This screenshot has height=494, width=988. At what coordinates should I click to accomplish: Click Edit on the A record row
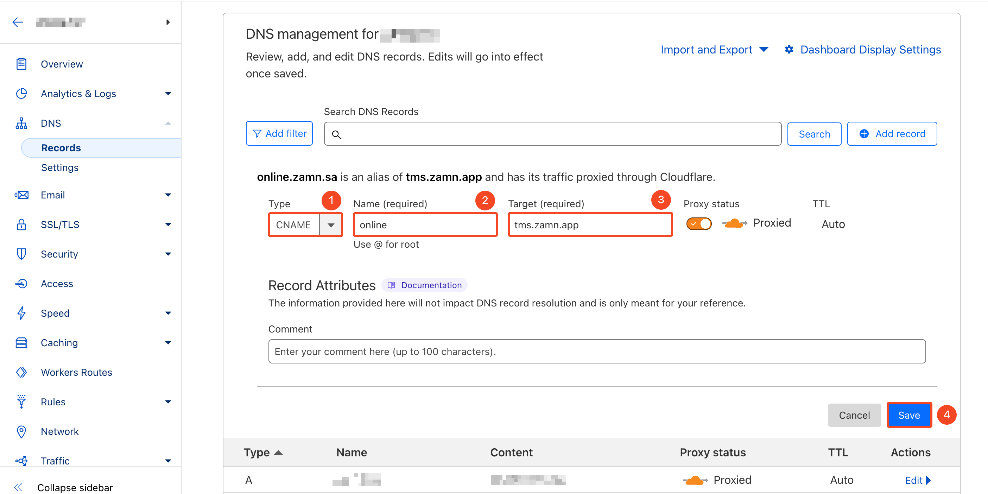point(917,480)
